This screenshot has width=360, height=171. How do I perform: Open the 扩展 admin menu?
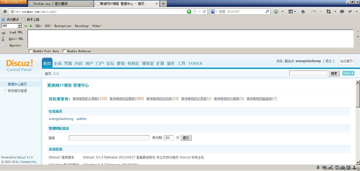tap(160, 63)
